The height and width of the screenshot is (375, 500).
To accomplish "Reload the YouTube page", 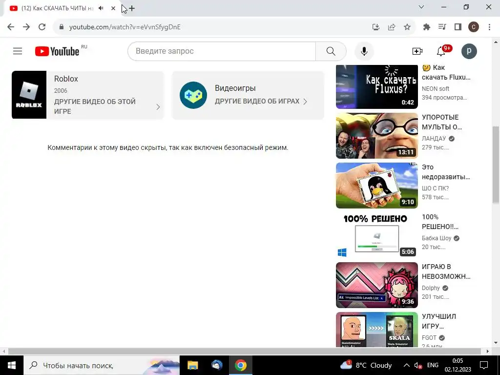I will click(42, 27).
